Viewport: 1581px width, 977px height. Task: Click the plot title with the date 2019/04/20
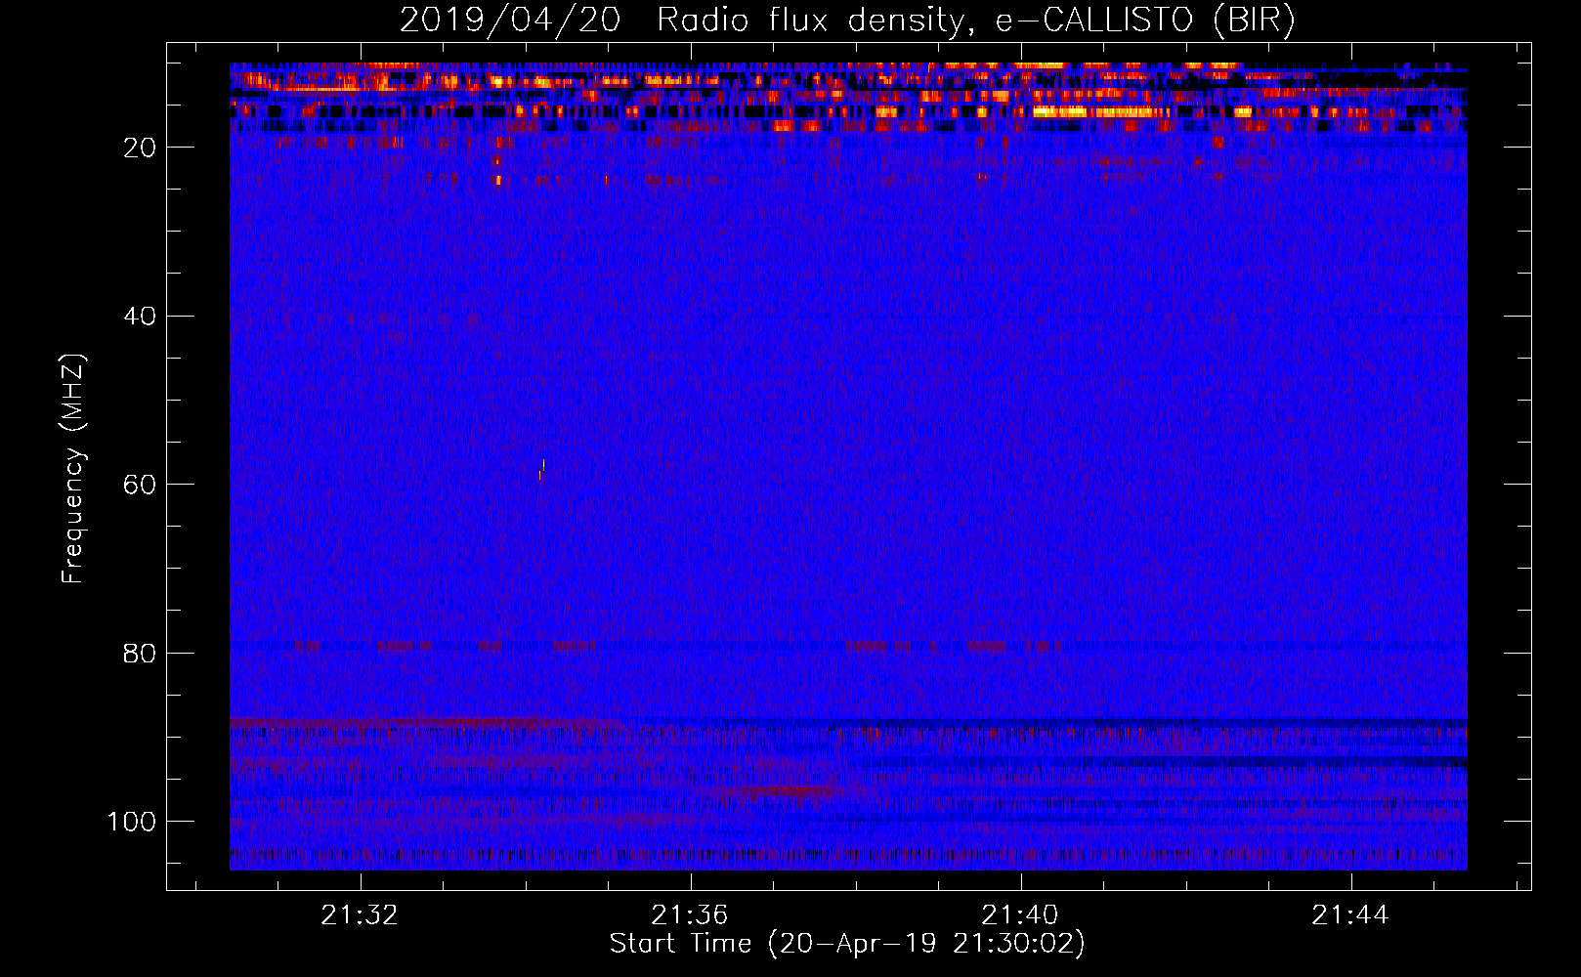847,21
